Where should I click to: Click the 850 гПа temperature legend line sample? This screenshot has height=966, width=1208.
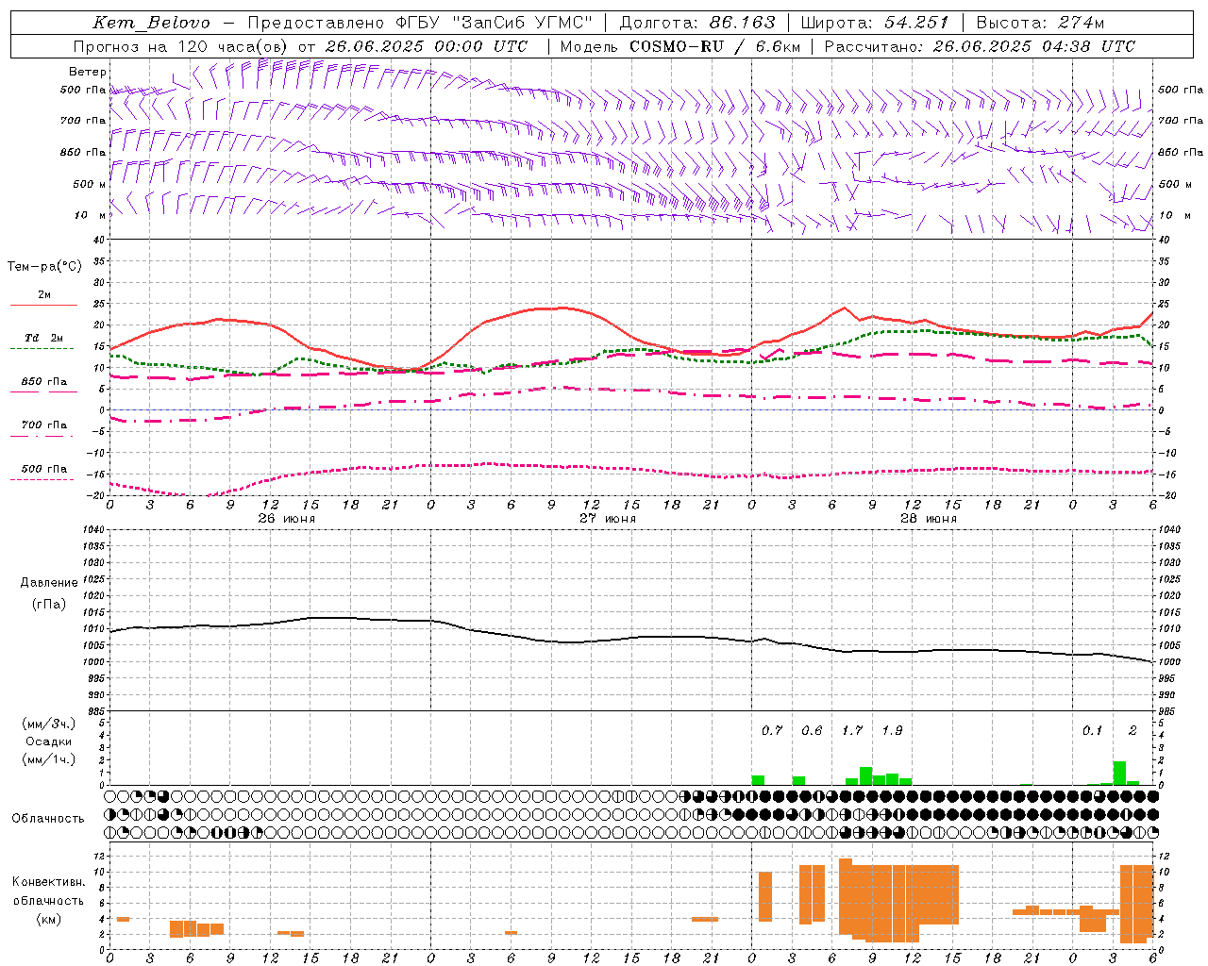pos(43,391)
